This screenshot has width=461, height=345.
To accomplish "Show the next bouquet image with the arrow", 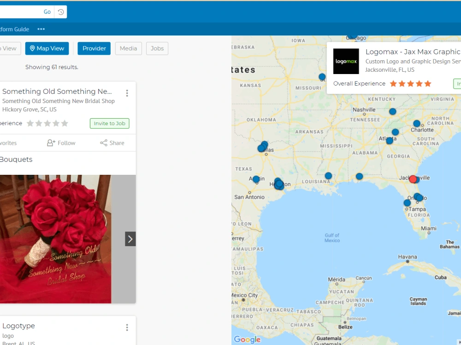I will [x=130, y=239].
